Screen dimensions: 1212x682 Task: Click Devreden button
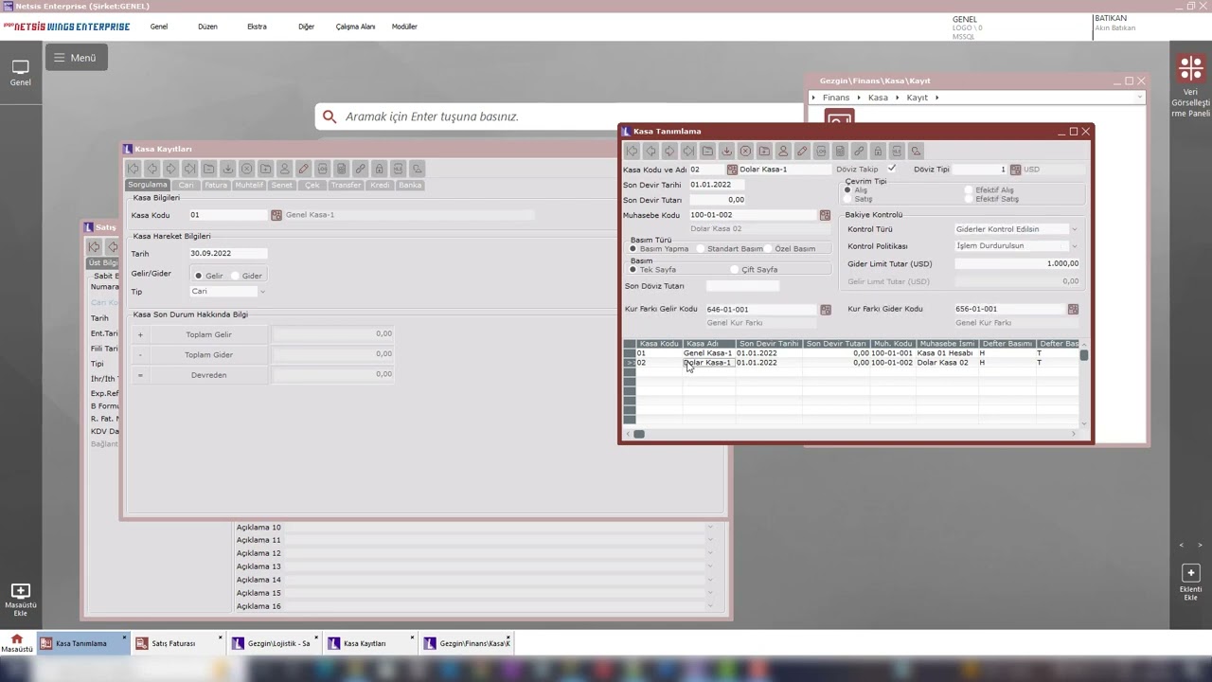tap(208, 375)
